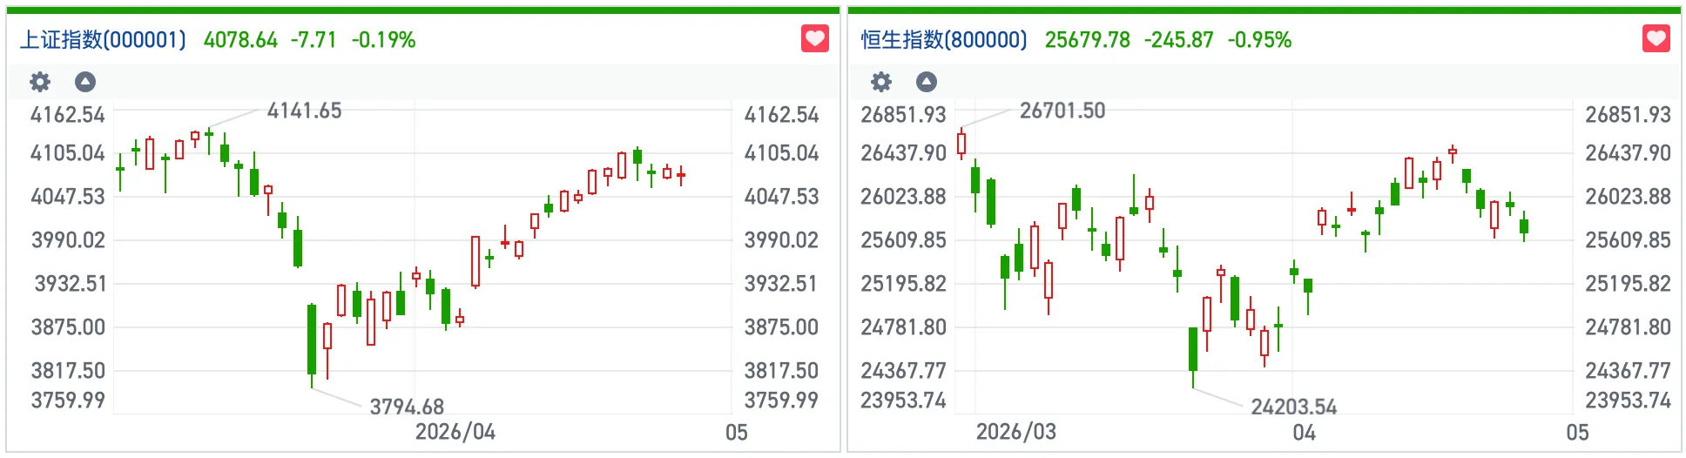Collapse the 上证指数 chart with the up-arrow icon
1686x458 pixels.
click(85, 82)
